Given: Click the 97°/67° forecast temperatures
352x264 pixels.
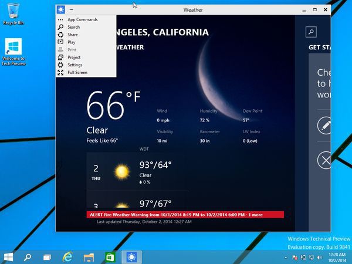Looking at the screenshot, I should pyautogui.click(x=155, y=204).
